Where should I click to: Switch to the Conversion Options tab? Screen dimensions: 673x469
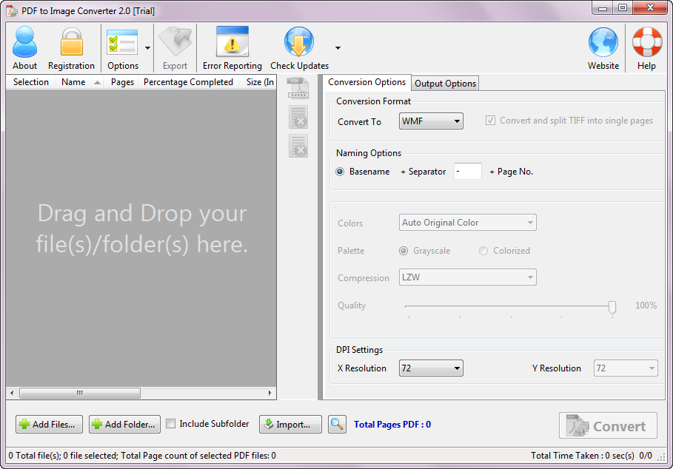coord(366,82)
